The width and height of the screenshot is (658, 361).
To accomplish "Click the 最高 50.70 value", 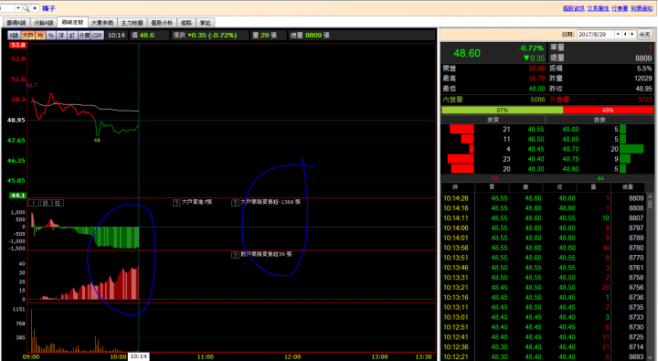I will point(536,79).
